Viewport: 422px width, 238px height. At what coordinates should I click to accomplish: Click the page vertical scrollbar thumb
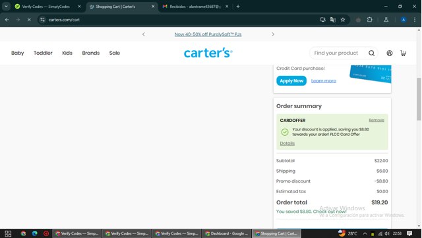tap(419, 99)
